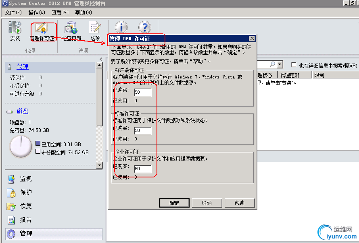This screenshot has height=243, width=359.
Task: Click the left pane scrollbar up arrow
Action: click(x=100, y=65)
